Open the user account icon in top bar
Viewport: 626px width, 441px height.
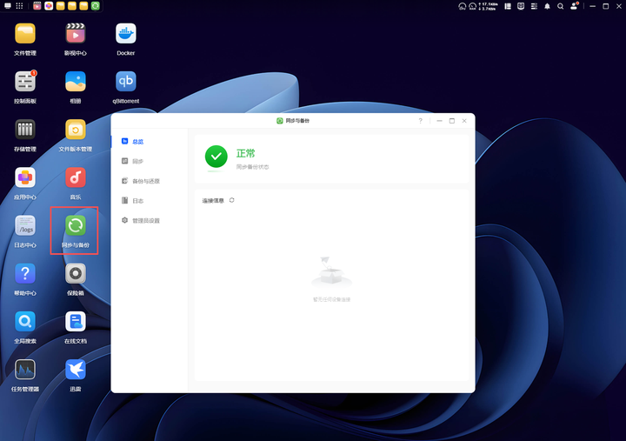[574, 6]
